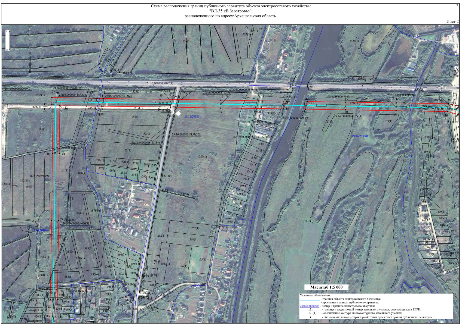Click boundary point marker 13
462x326 pixels.
[52, 97]
